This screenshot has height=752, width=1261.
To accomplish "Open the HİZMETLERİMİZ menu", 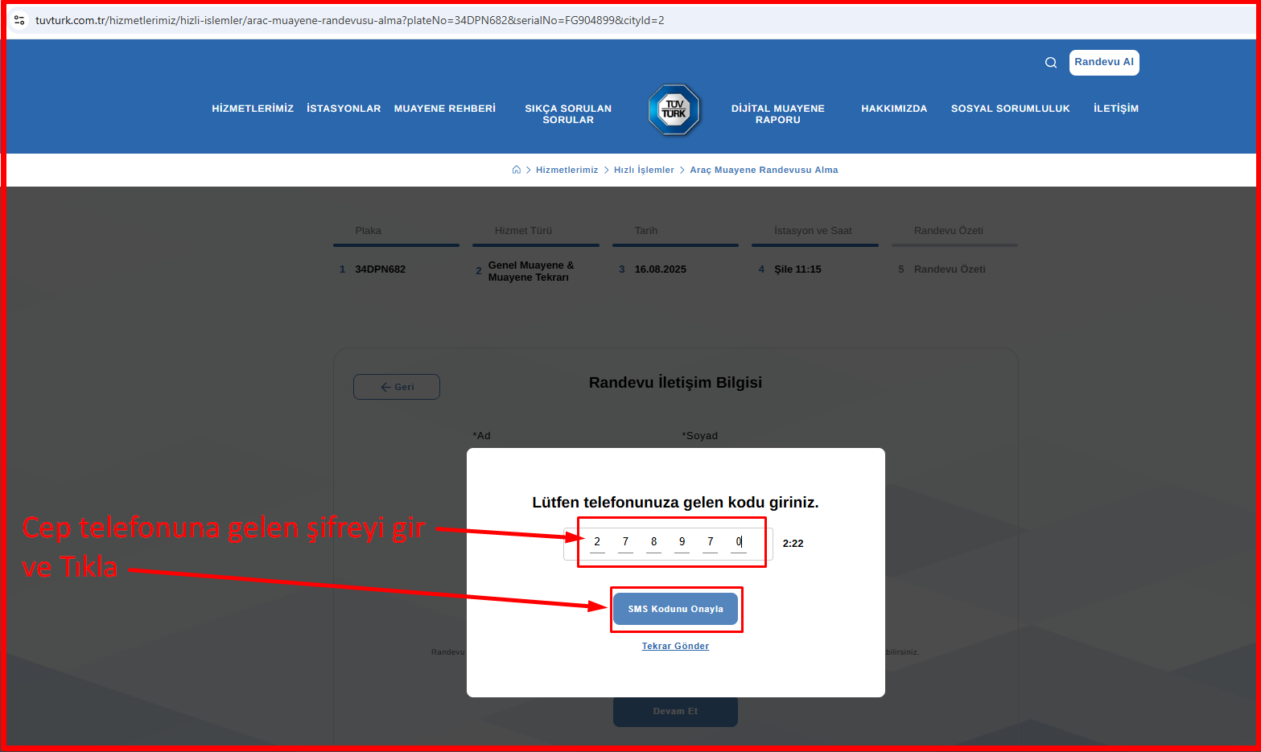I will 253,109.
